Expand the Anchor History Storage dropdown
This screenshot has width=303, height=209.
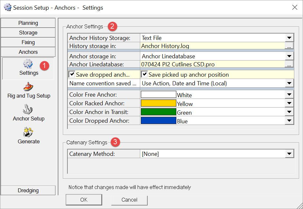point(289,38)
